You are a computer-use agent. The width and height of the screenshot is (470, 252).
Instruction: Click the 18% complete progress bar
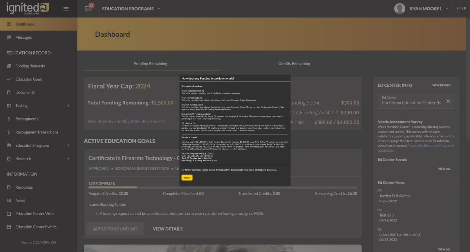pos(222,187)
